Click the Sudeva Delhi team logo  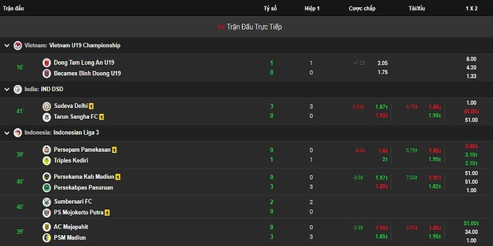click(x=47, y=106)
